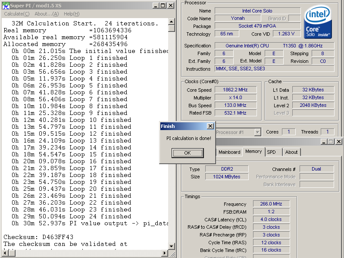Click the Bus Speed value 133.0 MHz
344x258 pixels.
(235, 105)
